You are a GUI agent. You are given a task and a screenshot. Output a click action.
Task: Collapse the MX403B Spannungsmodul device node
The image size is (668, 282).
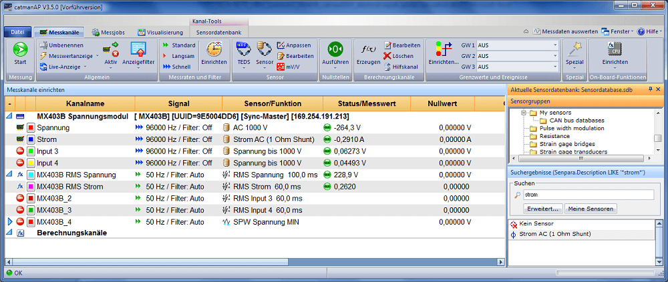9,116
